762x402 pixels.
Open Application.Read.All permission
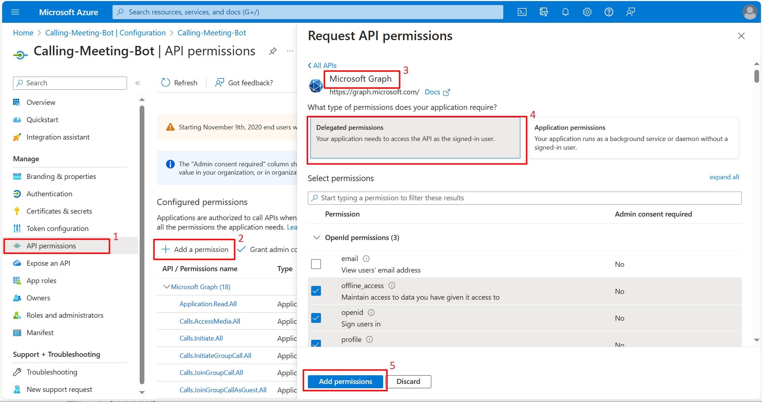coord(208,304)
